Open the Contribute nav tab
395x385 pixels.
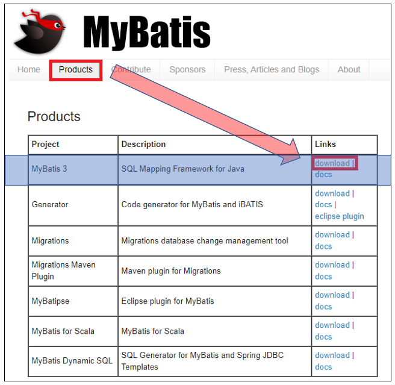(x=131, y=69)
